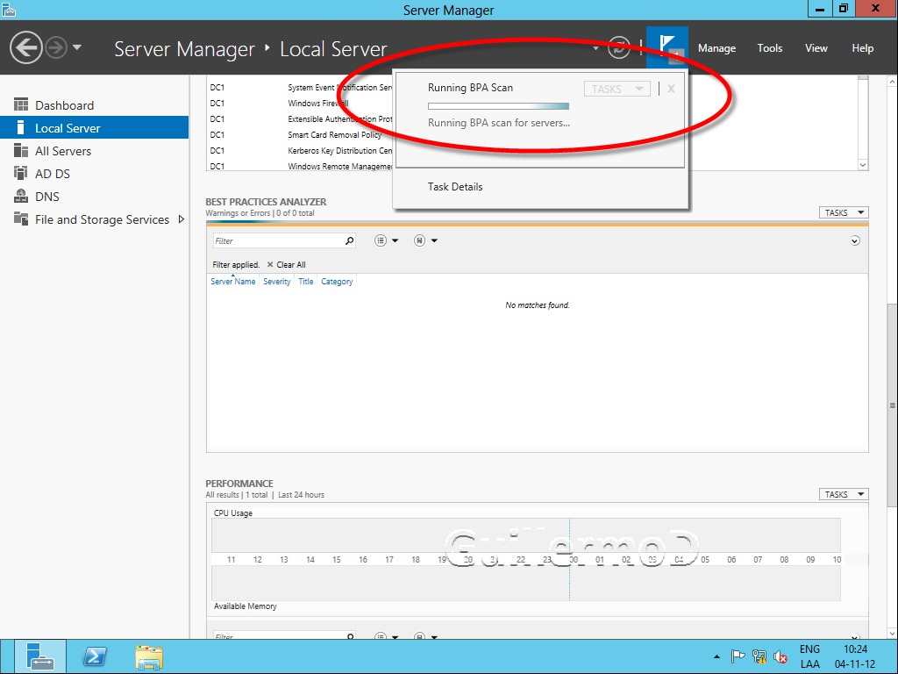Click the Running BPA Scan progress bar
Image resolution: width=898 pixels, height=674 pixels.
click(x=498, y=106)
